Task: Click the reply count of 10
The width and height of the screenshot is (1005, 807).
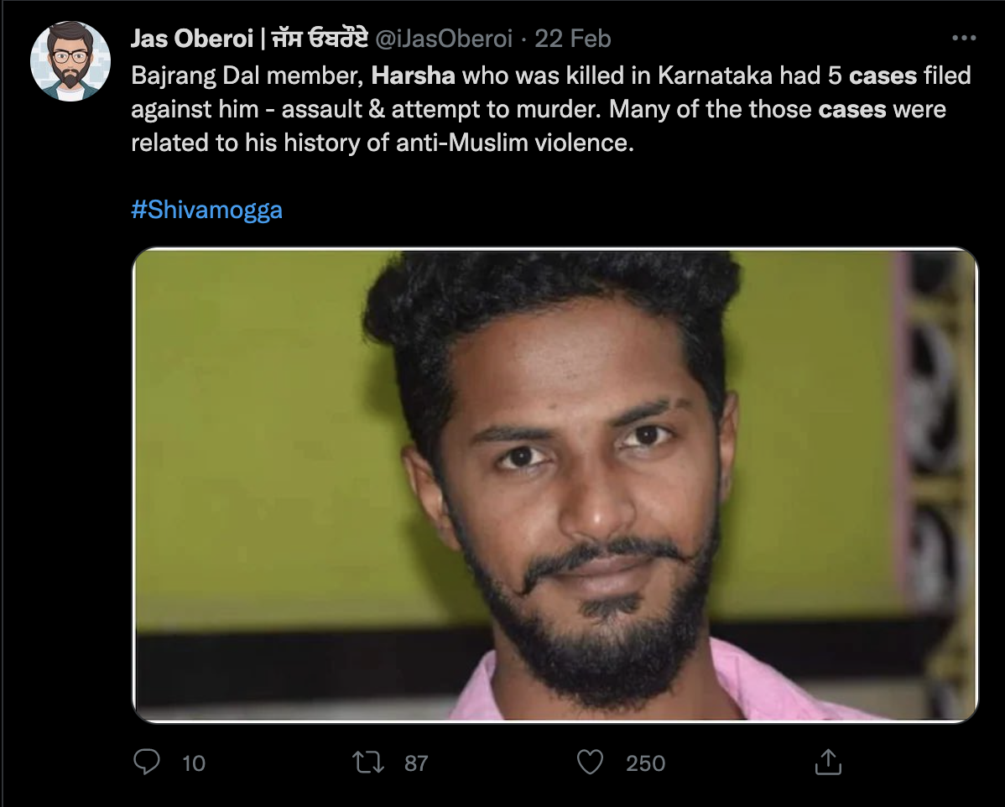Action: click(193, 763)
